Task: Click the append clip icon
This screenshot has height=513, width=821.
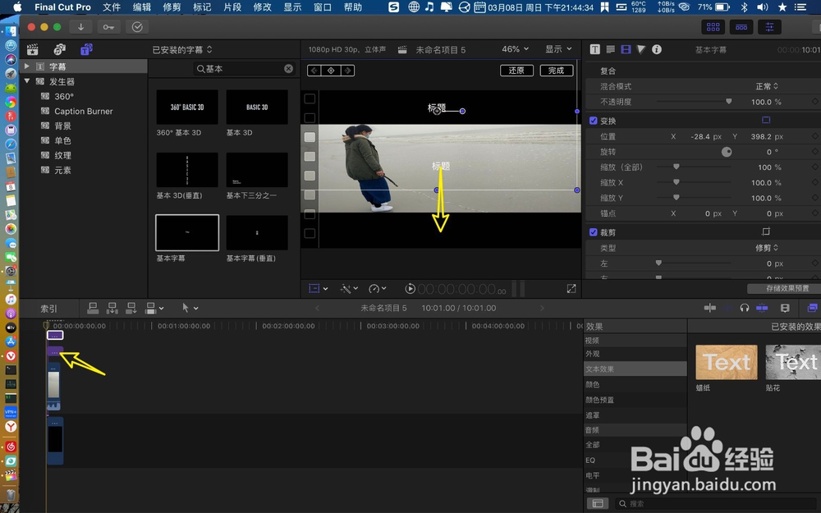Action: [x=131, y=309]
